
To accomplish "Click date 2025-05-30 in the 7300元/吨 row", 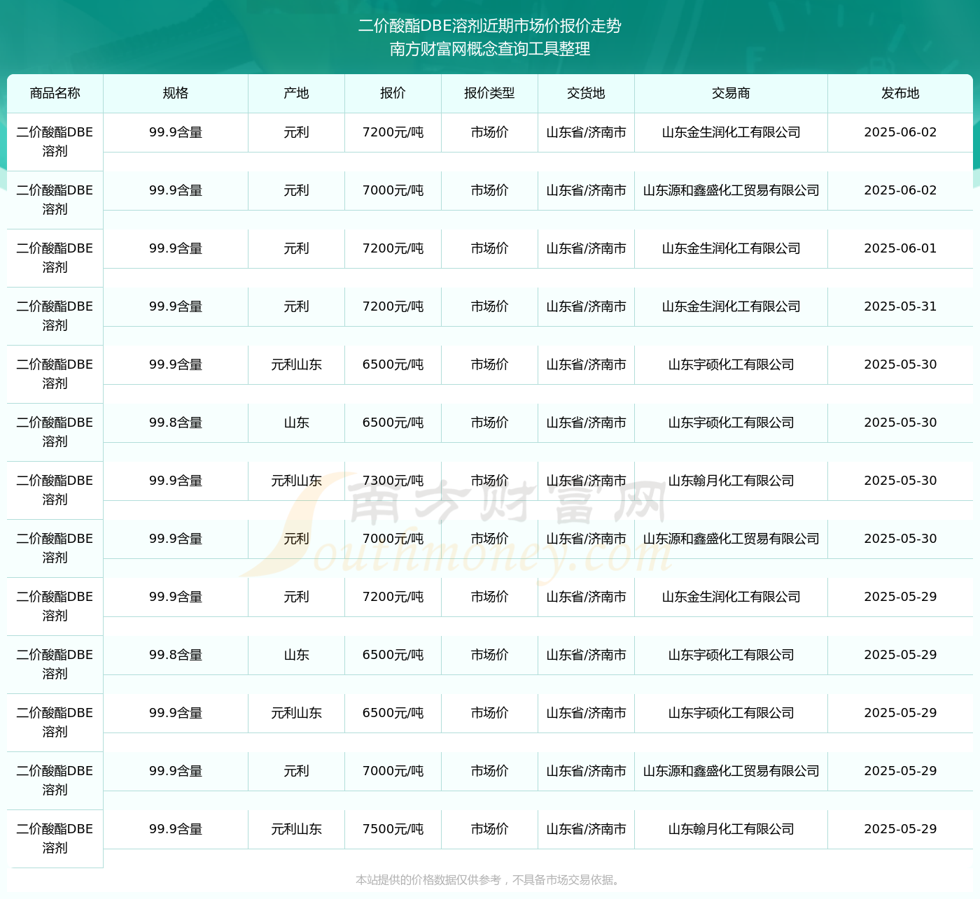I will tap(900, 481).
